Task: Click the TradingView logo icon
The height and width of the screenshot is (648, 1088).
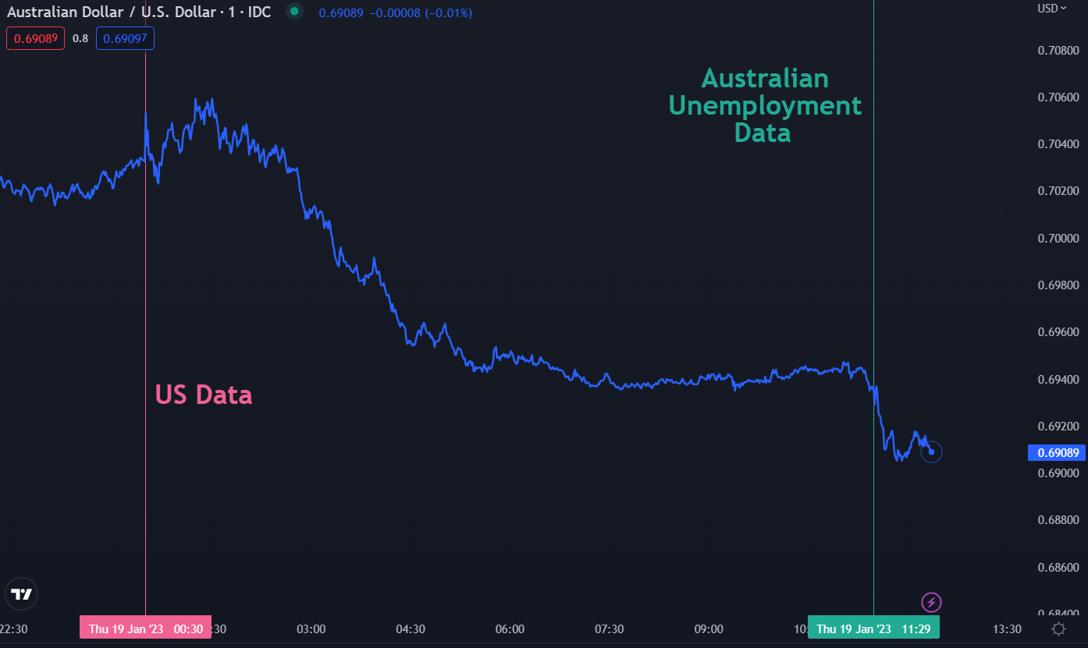Action: [22, 595]
